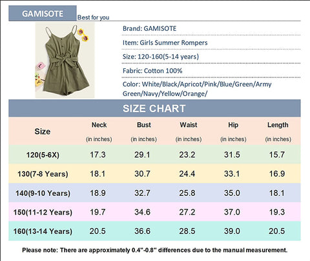
Task: Click 'Fabric: Cotton 100%' text
Action: tap(152, 71)
